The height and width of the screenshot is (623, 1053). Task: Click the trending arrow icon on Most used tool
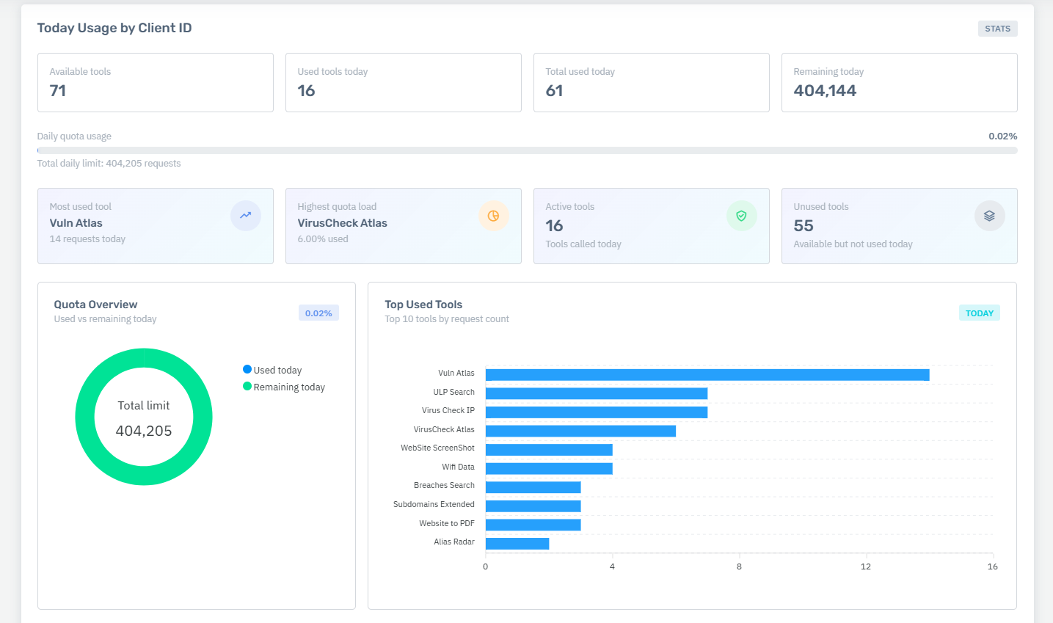[x=246, y=216]
